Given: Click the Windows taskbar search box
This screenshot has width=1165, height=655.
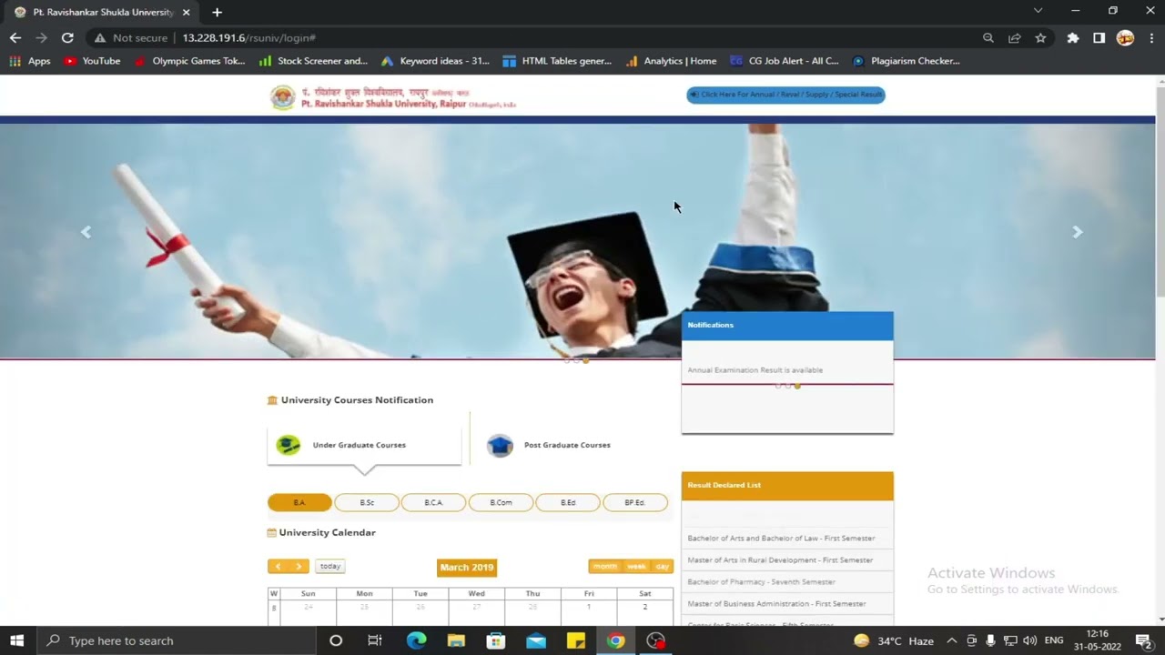Looking at the screenshot, I should click(x=175, y=640).
